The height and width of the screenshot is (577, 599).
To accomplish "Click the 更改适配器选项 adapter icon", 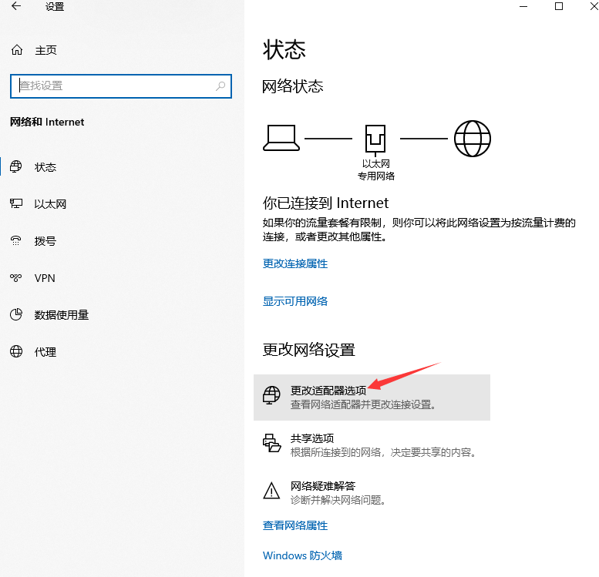I will pyautogui.click(x=271, y=396).
